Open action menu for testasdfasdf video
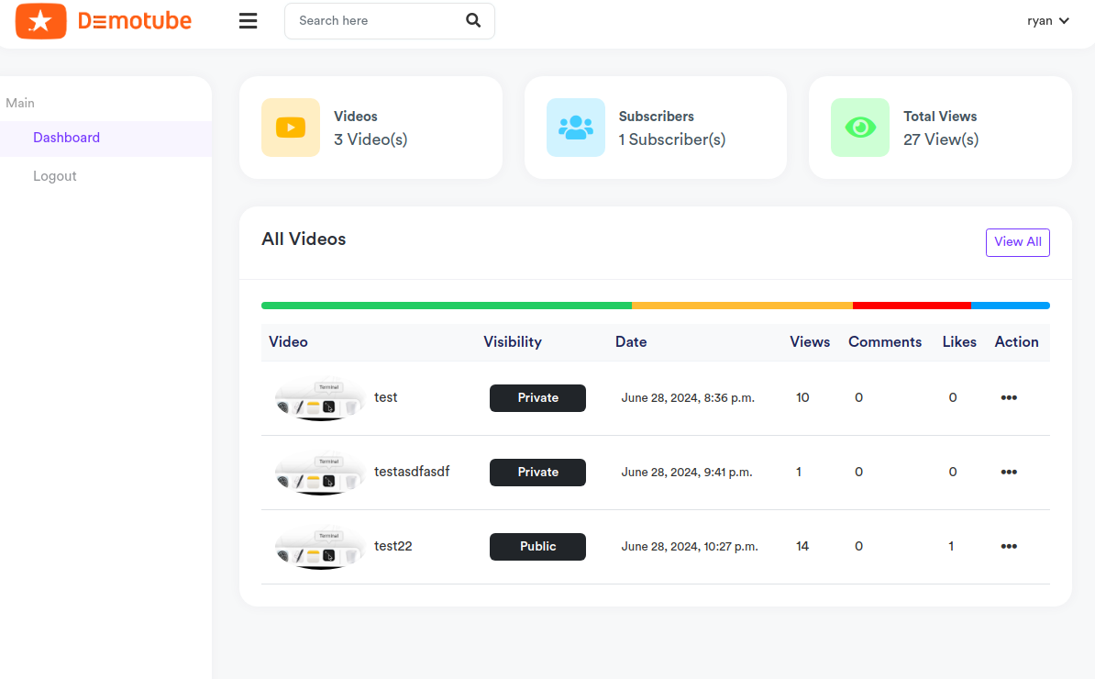 [x=1009, y=473]
